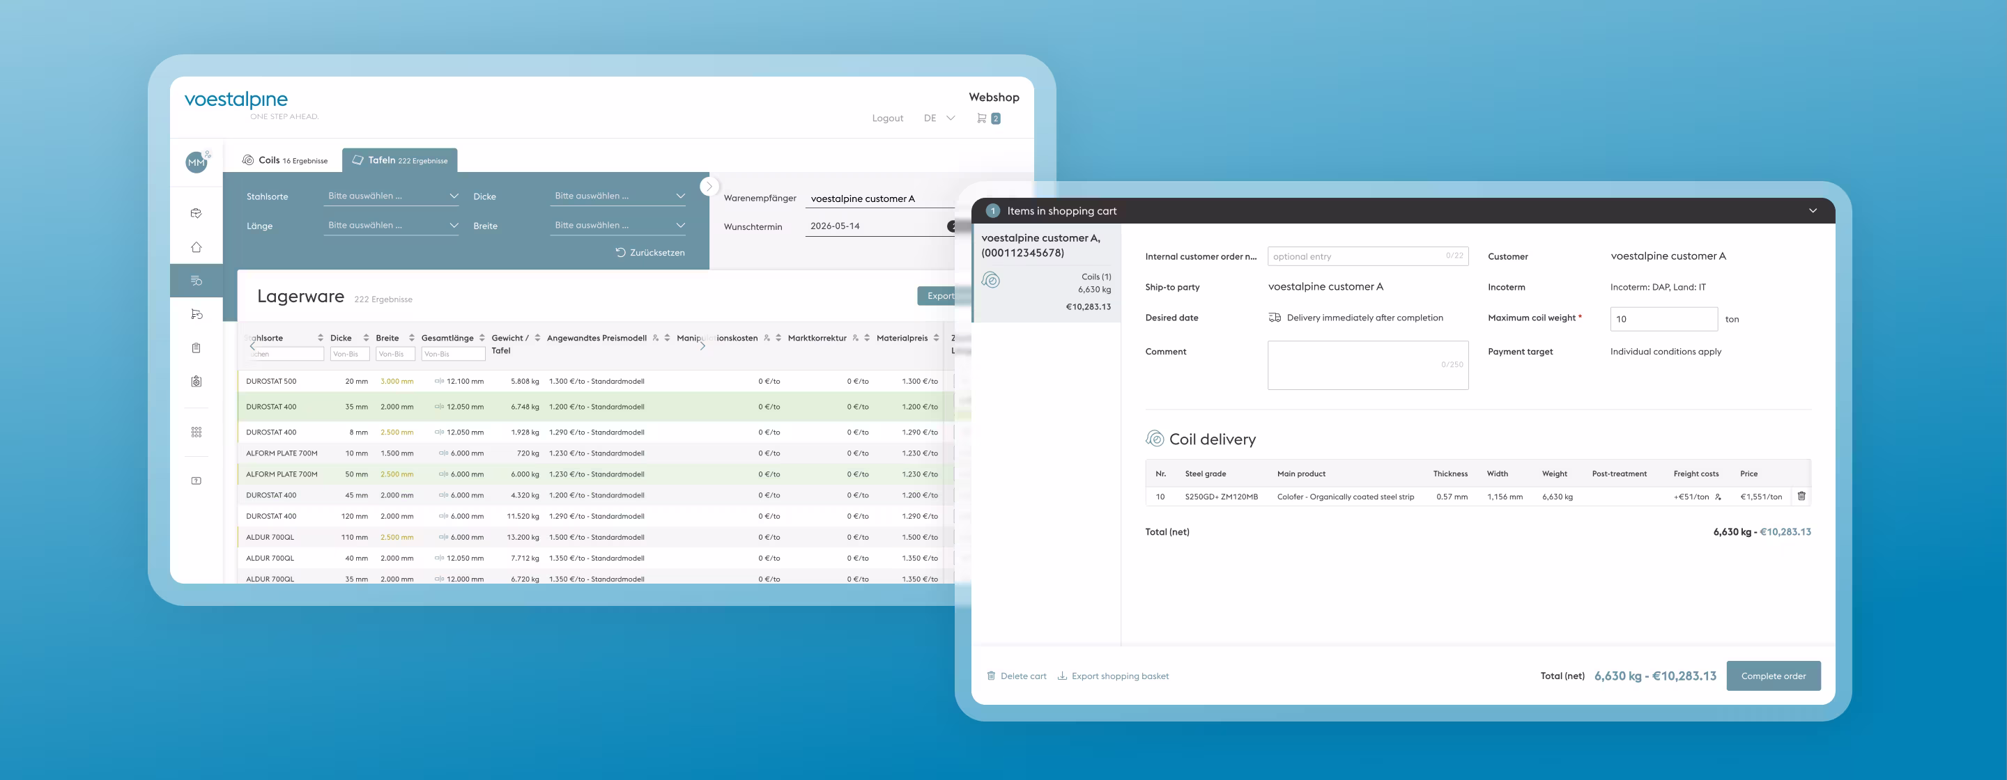Switch to the Coils tab
The width and height of the screenshot is (2007, 780).
pos(284,160)
